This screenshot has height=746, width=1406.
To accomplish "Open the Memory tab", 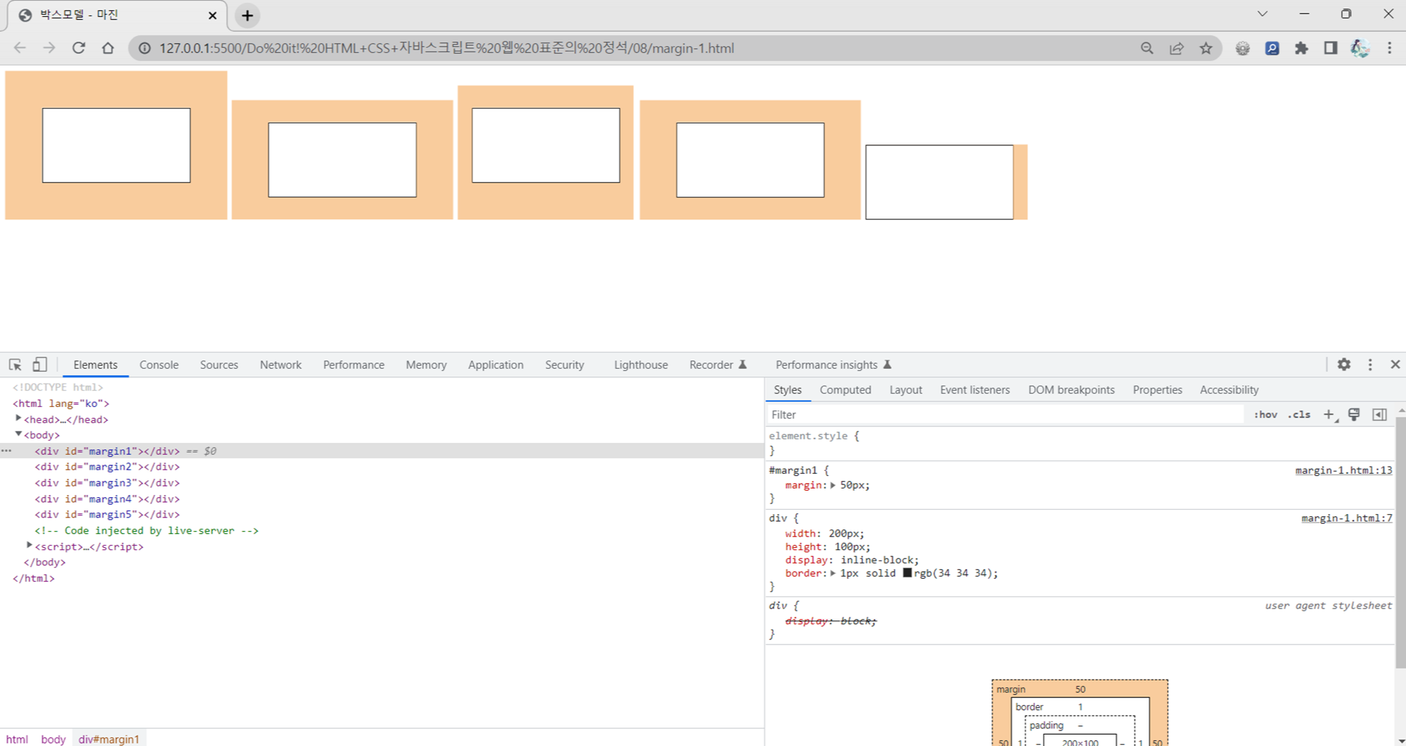I will 426,365.
